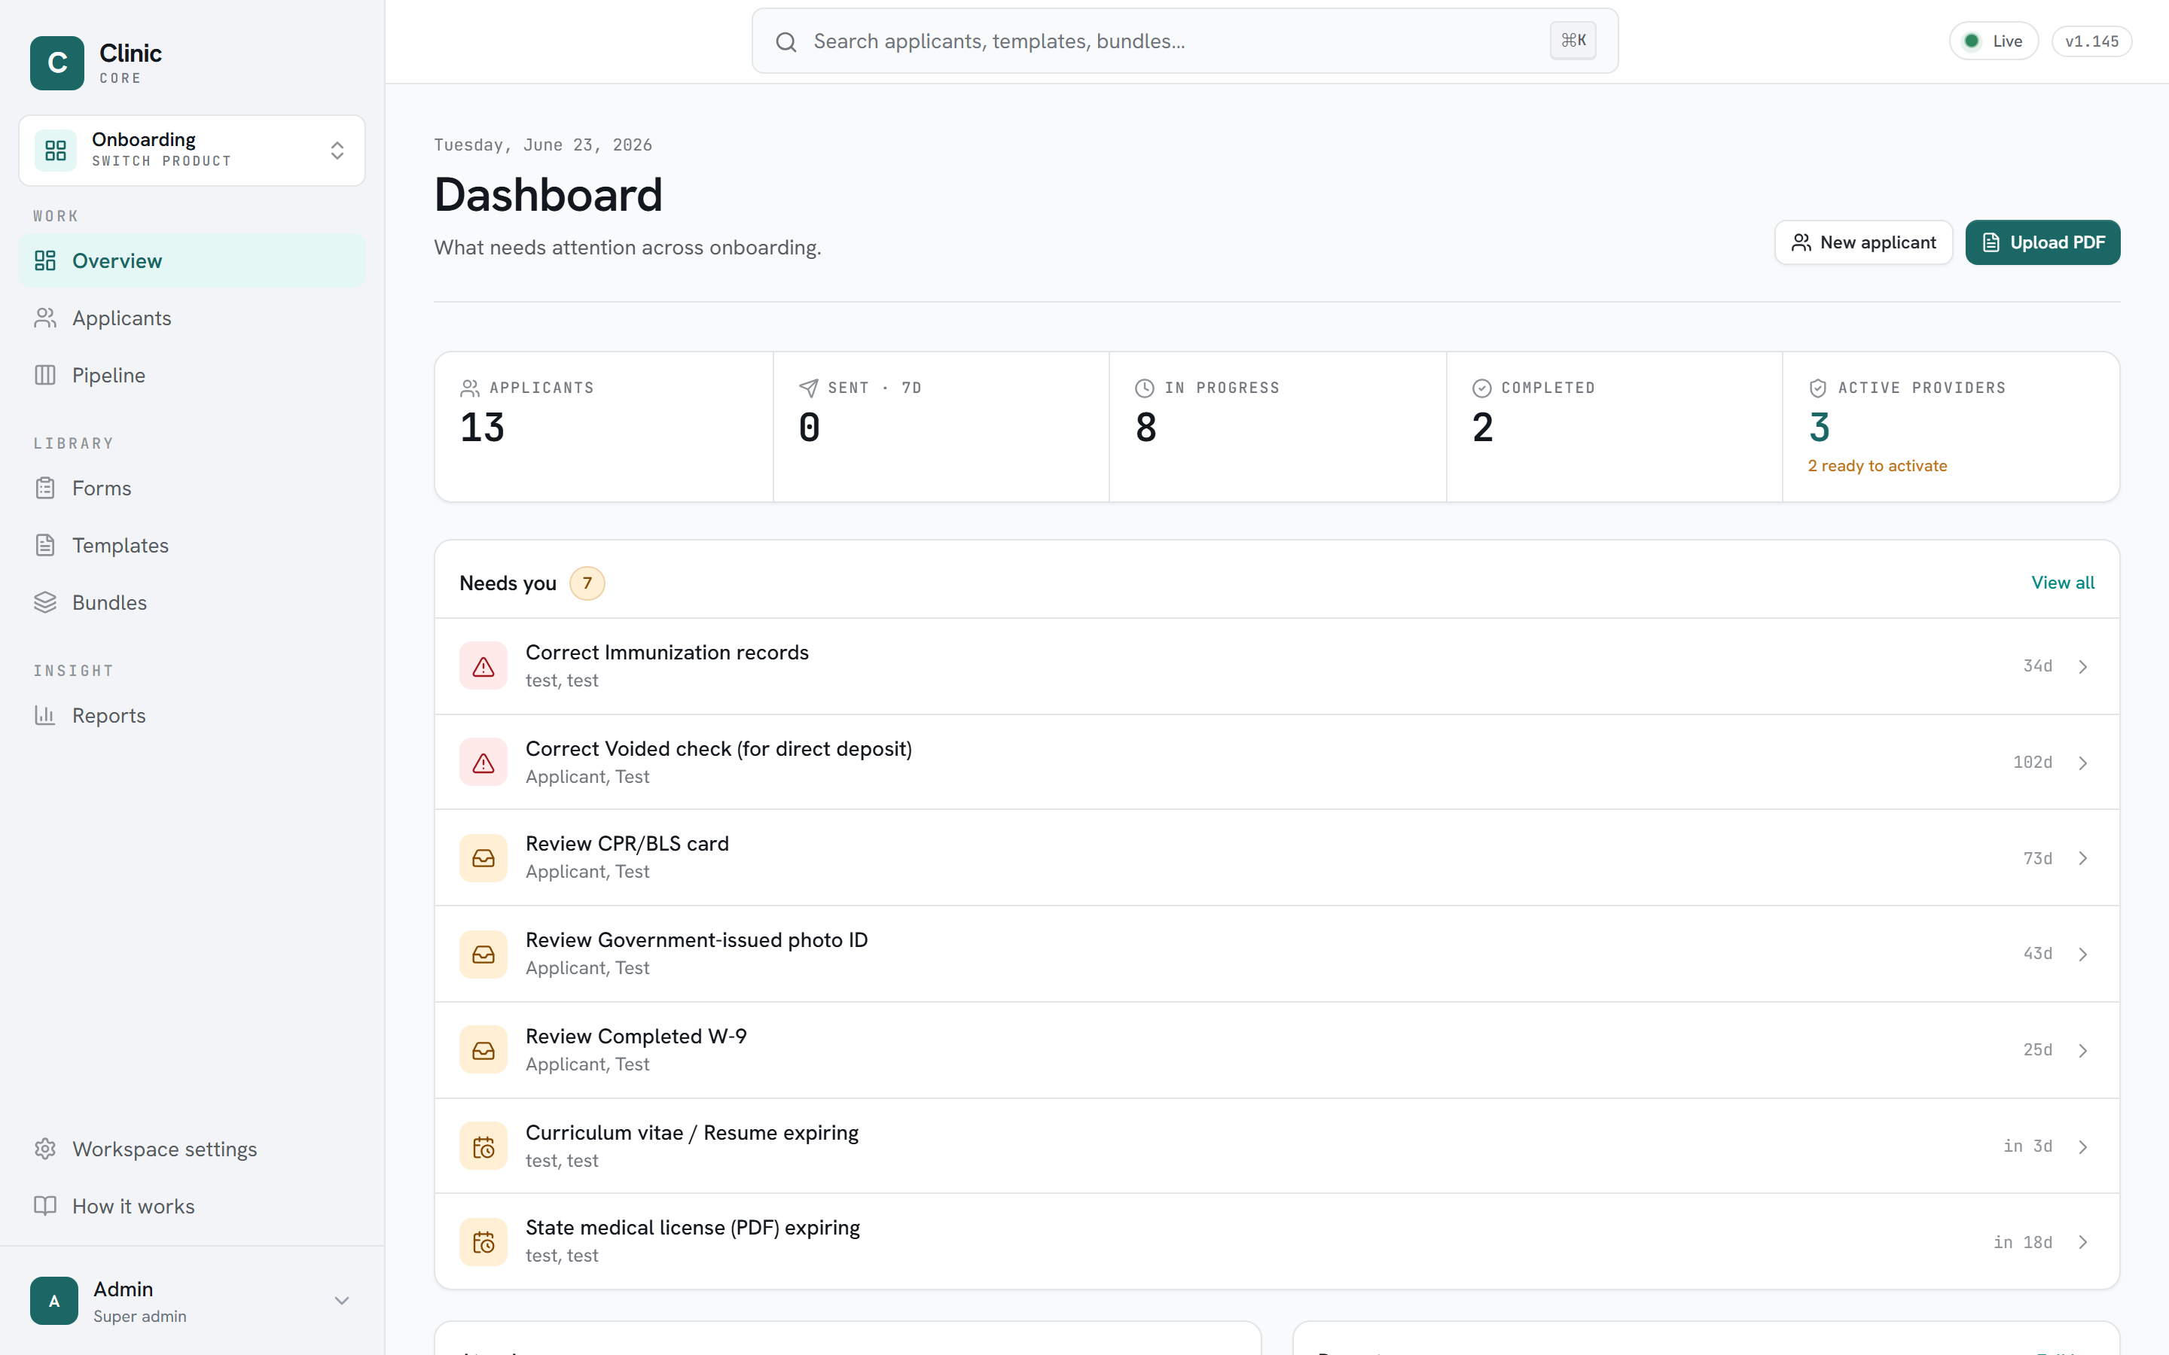The width and height of the screenshot is (2169, 1355).
Task: Open Bundles in the sidebar
Action: pos(192,602)
